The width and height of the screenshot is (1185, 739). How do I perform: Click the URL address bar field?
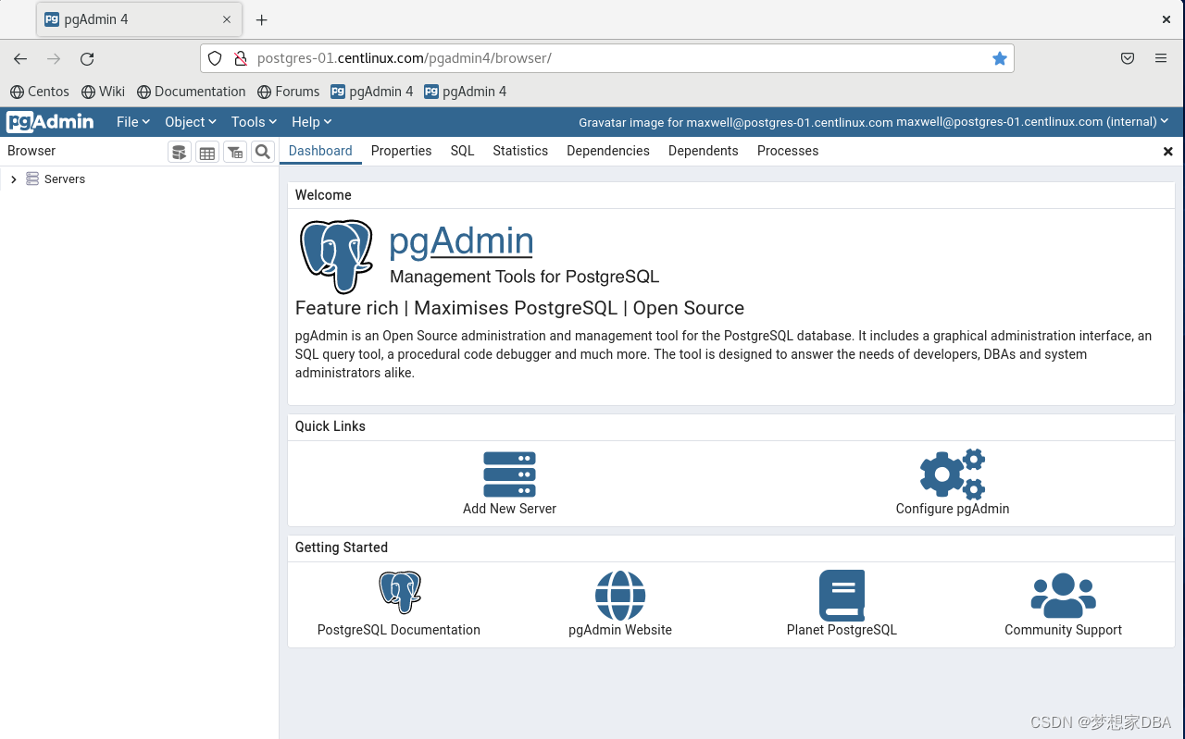point(607,58)
